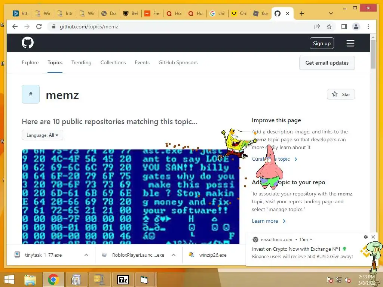Bookmark this tab with the star icon
383x287 pixels.
pos(329,27)
